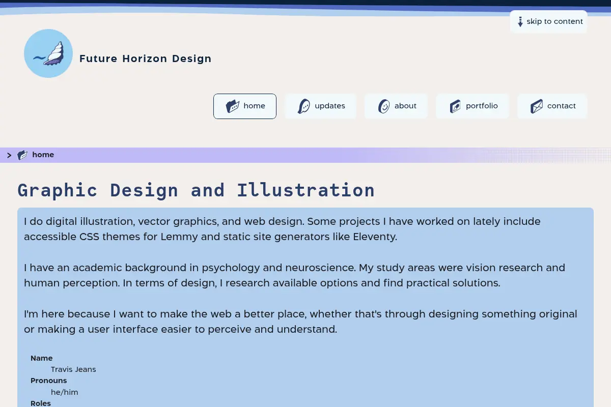This screenshot has height=407, width=611.
Task: Click the folder icon in home nav button
Action: (x=233, y=106)
